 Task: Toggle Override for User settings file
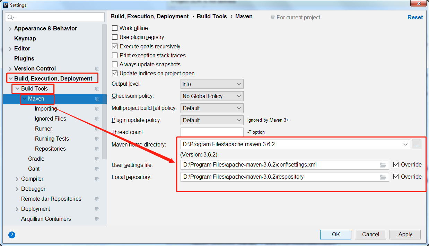pyautogui.click(x=396, y=165)
